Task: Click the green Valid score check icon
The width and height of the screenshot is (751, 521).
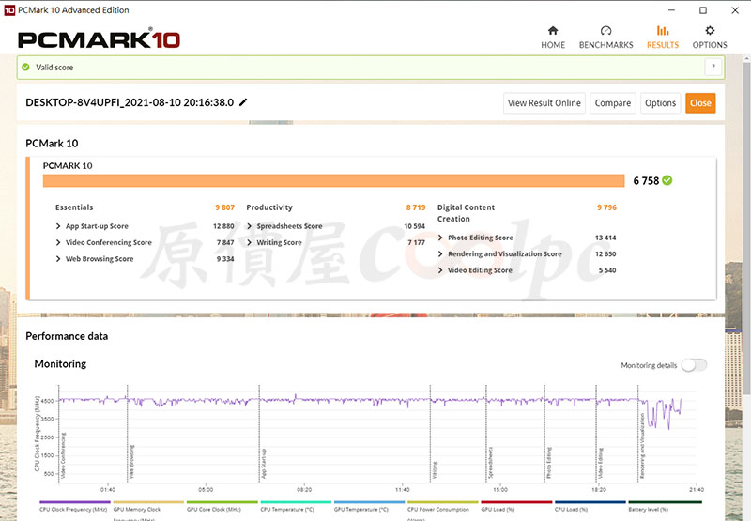Action: coord(26,67)
